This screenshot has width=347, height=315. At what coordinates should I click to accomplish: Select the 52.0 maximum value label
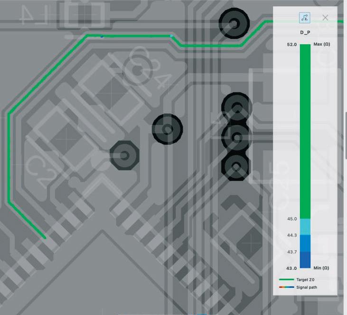point(291,44)
